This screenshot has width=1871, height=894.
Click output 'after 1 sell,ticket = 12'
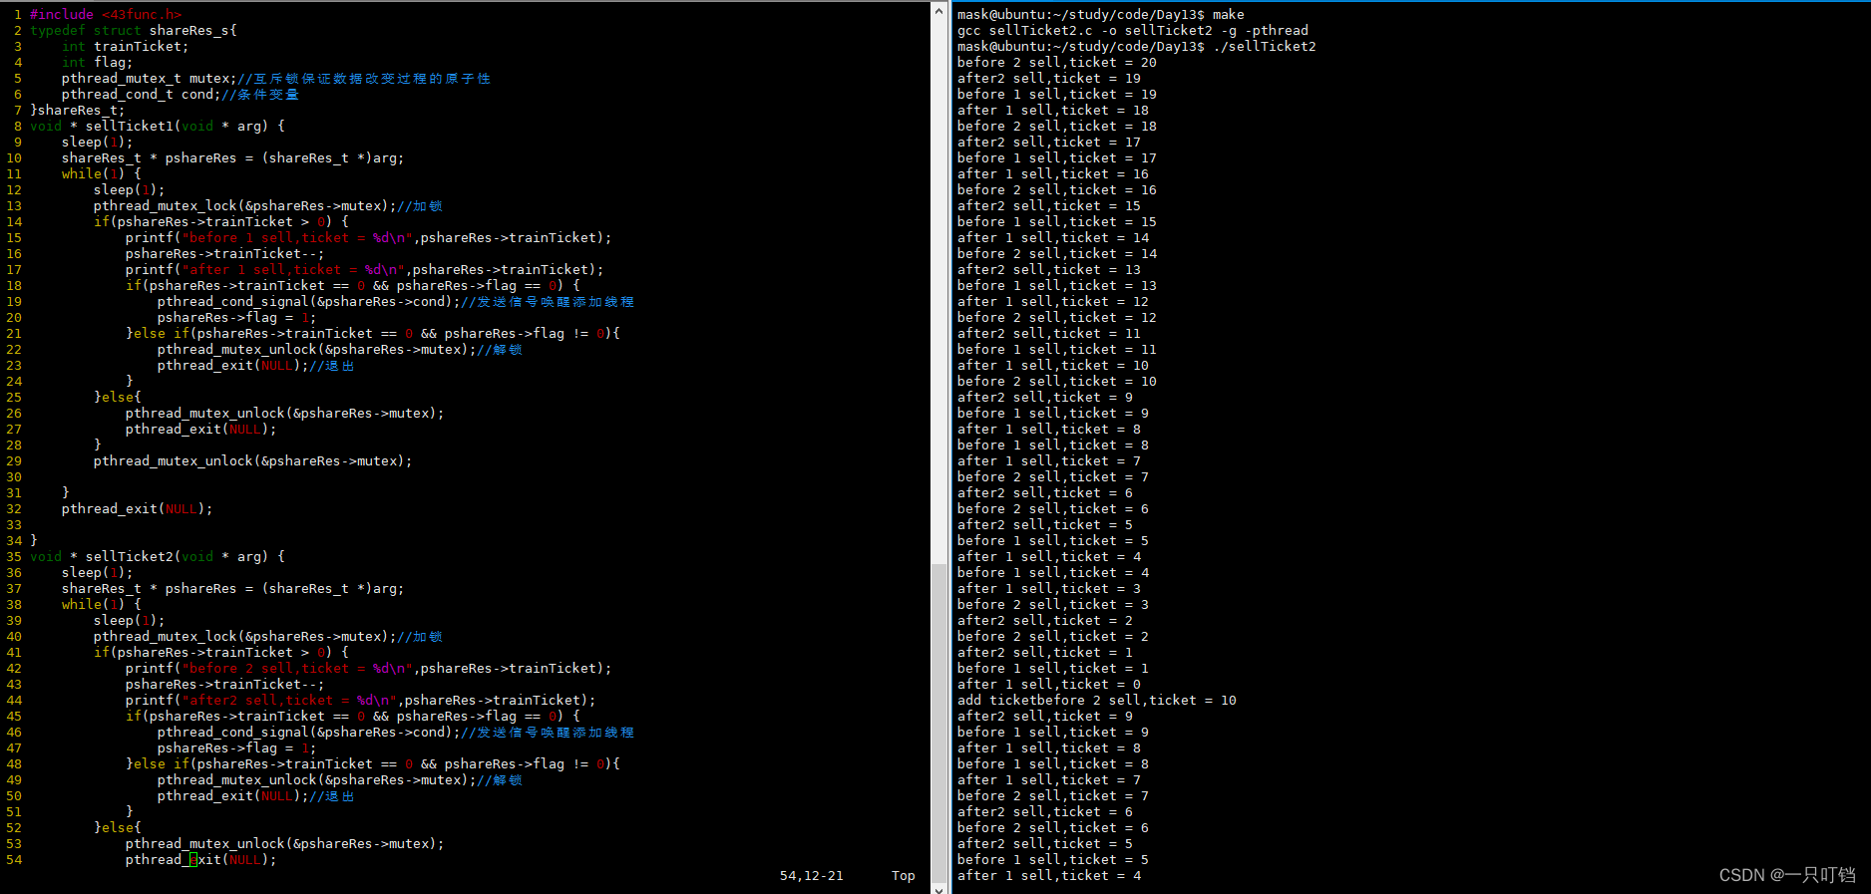point(1053,301)
